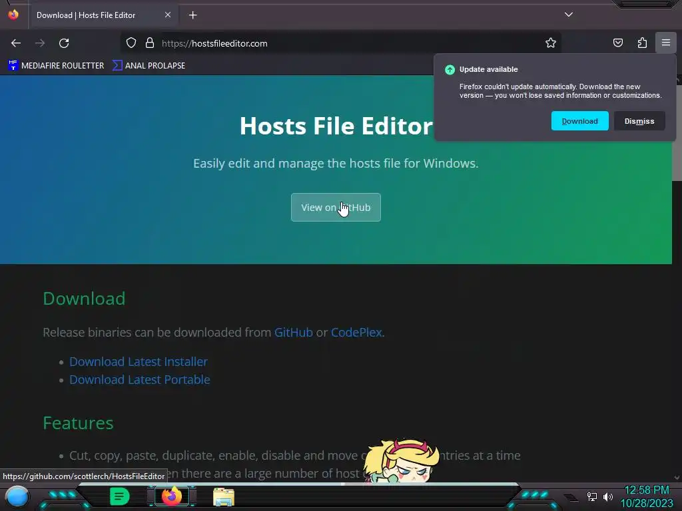Image resolution: width=682 pixels, height=511 pixels.
Task: Reload the page with the refresh icon
Action: 64,43
